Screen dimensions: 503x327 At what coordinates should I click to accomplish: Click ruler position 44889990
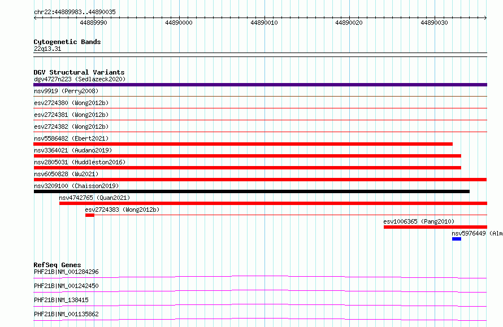[x=93, y=23]
